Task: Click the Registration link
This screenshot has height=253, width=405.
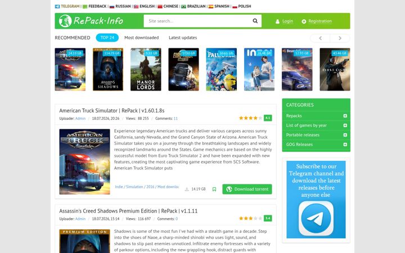Action: tap(320, 21)
